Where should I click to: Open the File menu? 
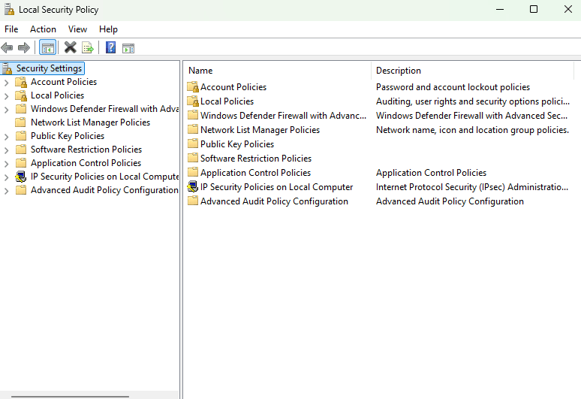click(x=11, y=29)
